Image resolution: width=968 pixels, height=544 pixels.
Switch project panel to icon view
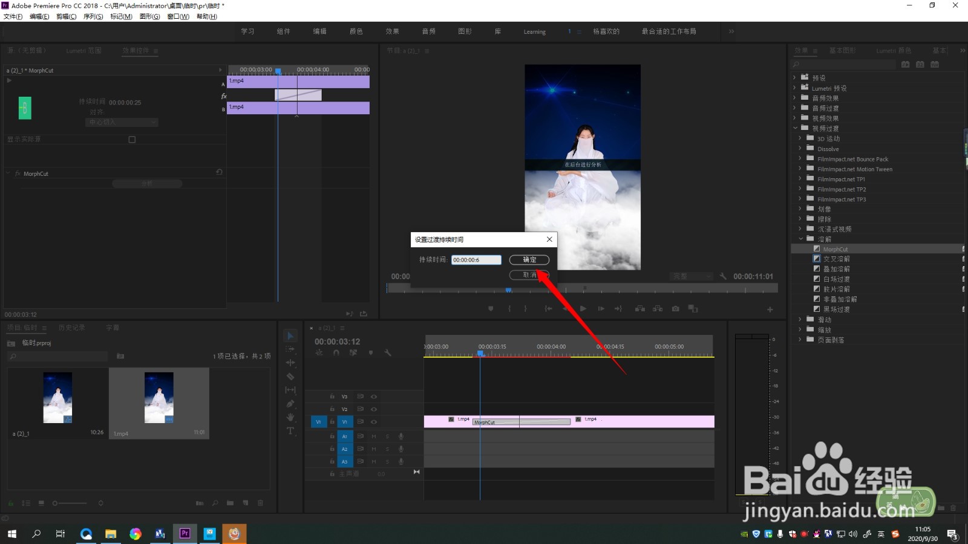(x=41, y=503)
